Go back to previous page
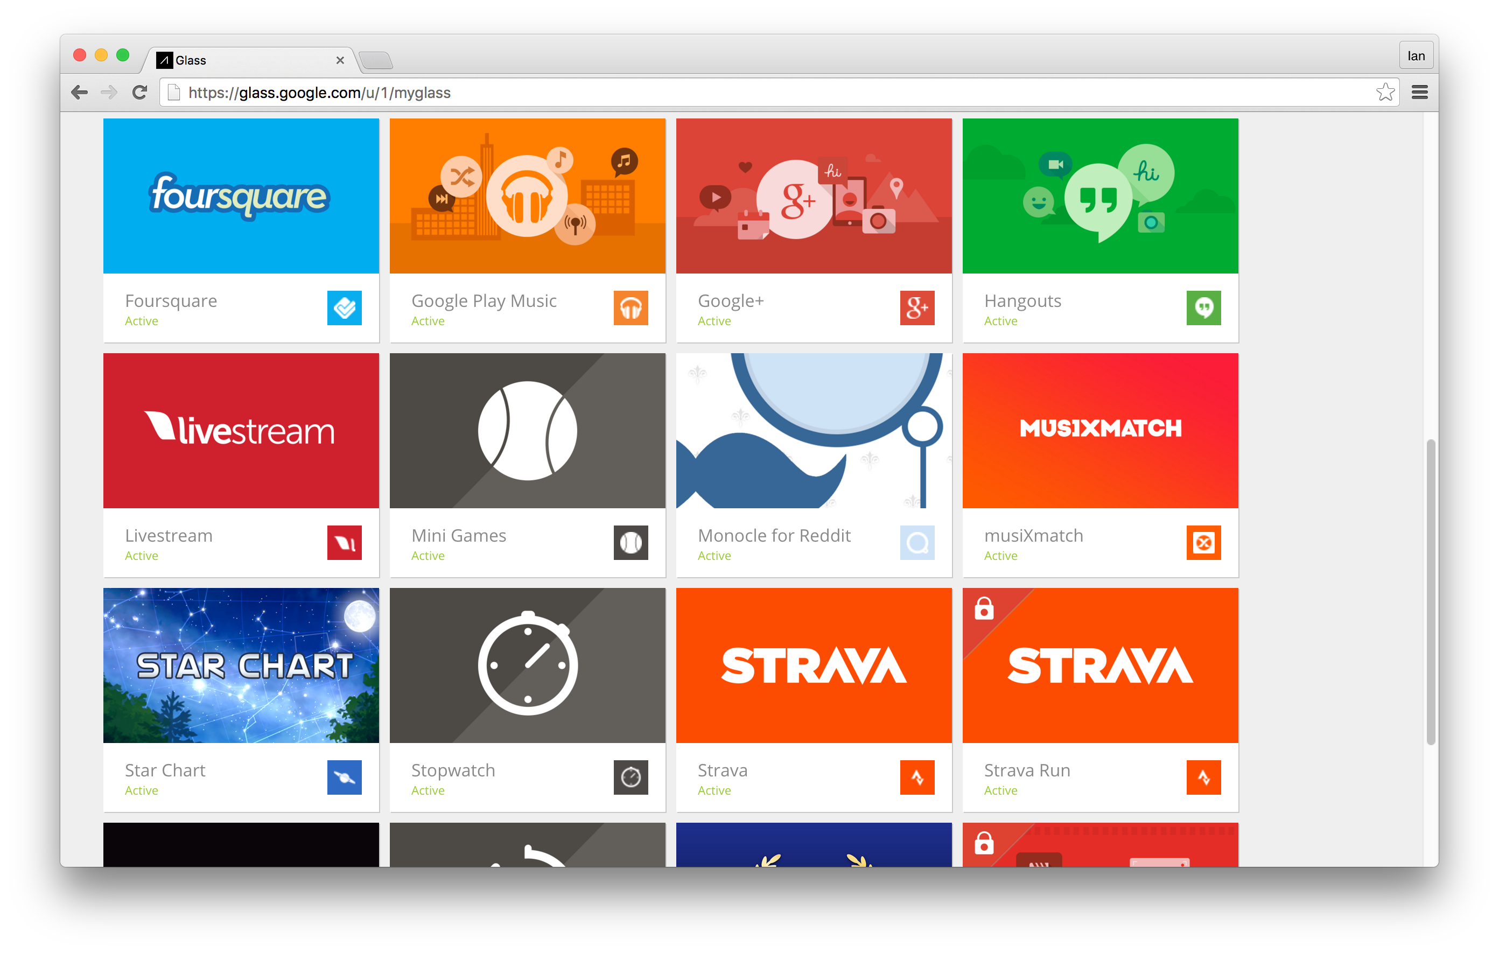 (x=80, y=93)
